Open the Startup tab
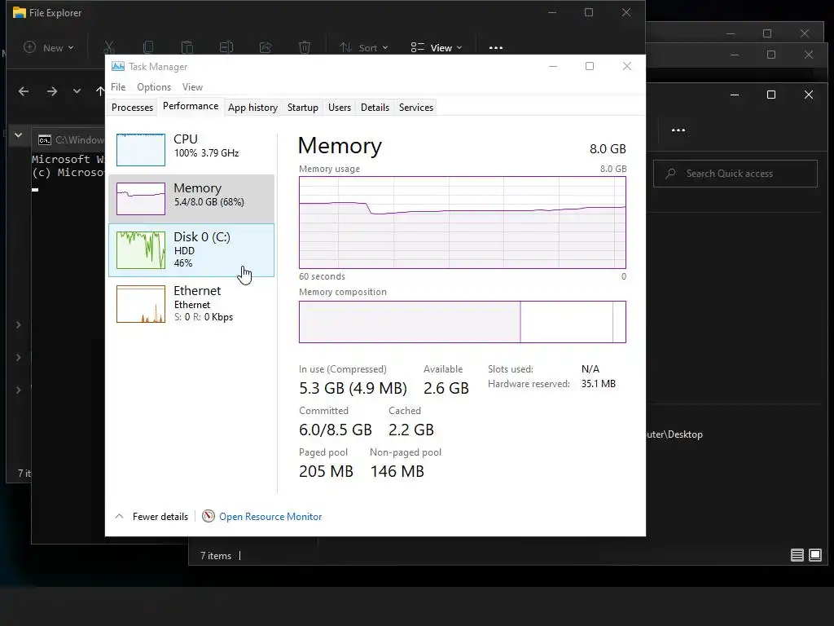This screenshot has width=834, height=626. click(303, 108)
